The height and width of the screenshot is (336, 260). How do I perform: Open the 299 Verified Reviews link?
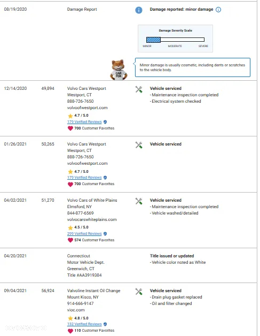point(84,234)
